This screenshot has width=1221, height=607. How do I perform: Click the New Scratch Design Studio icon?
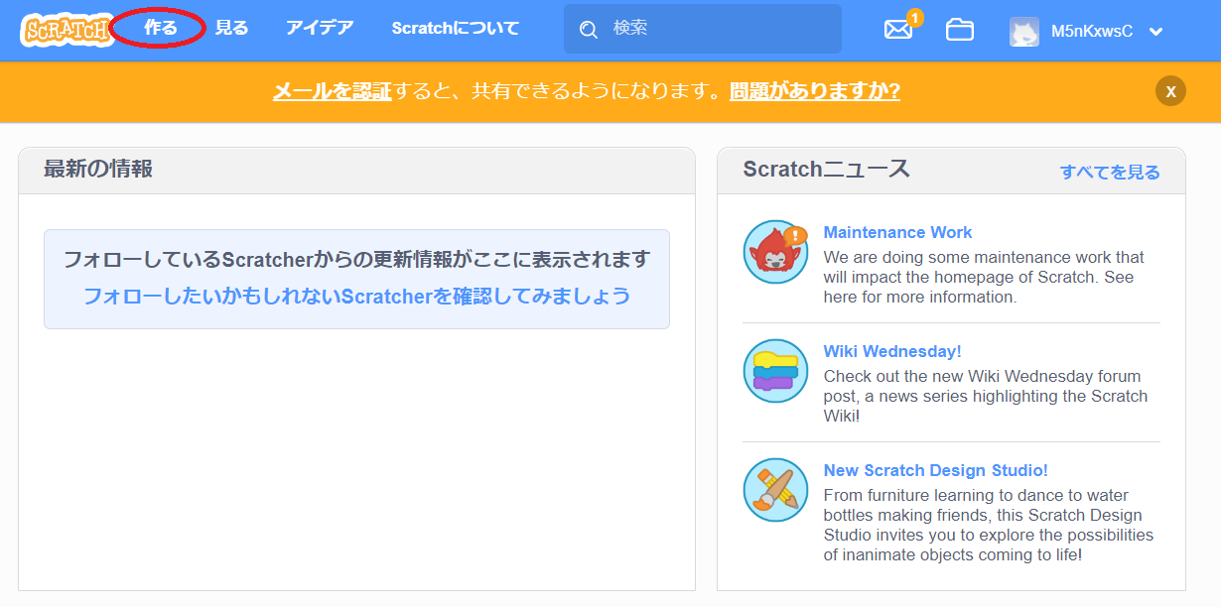tap(775, 490)
